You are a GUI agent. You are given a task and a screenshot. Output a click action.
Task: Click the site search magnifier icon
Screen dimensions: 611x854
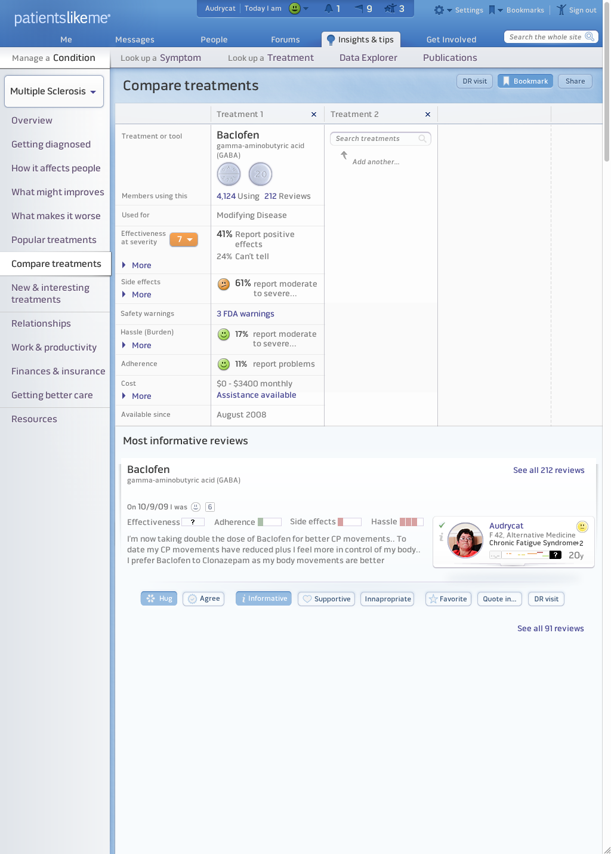[x=590, y=36]
